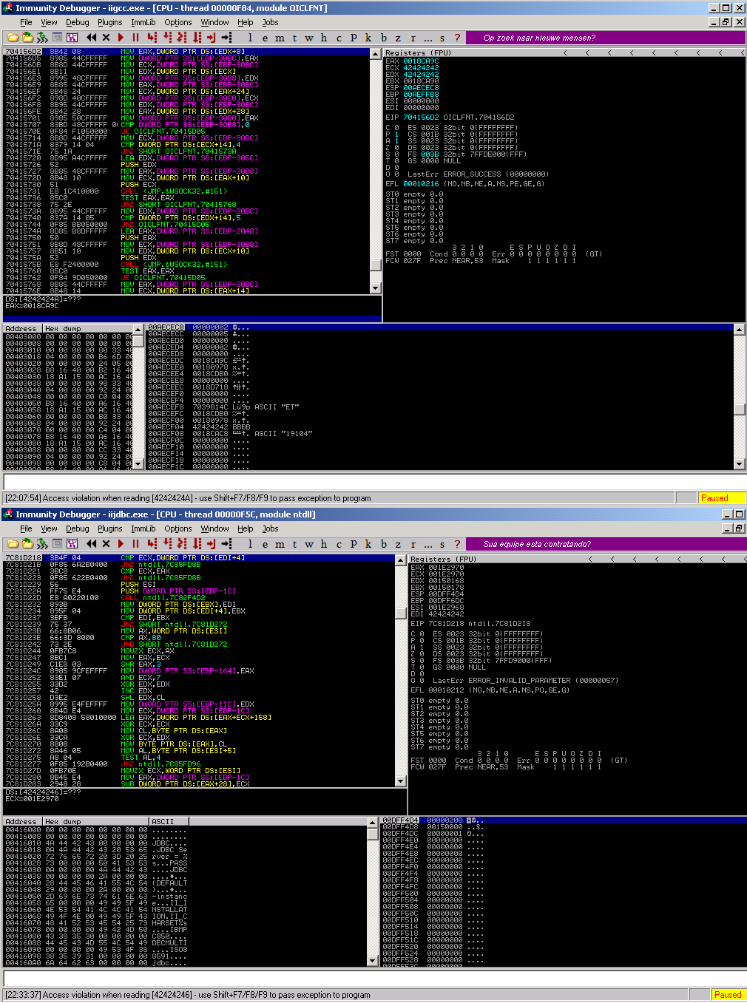747x1003 pixels.
Task: Open Window menu in iijdbc.exe window
Action: click(215, 528)
